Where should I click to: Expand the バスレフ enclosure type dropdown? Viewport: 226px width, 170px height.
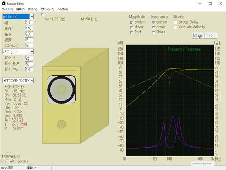click(32, 52)
